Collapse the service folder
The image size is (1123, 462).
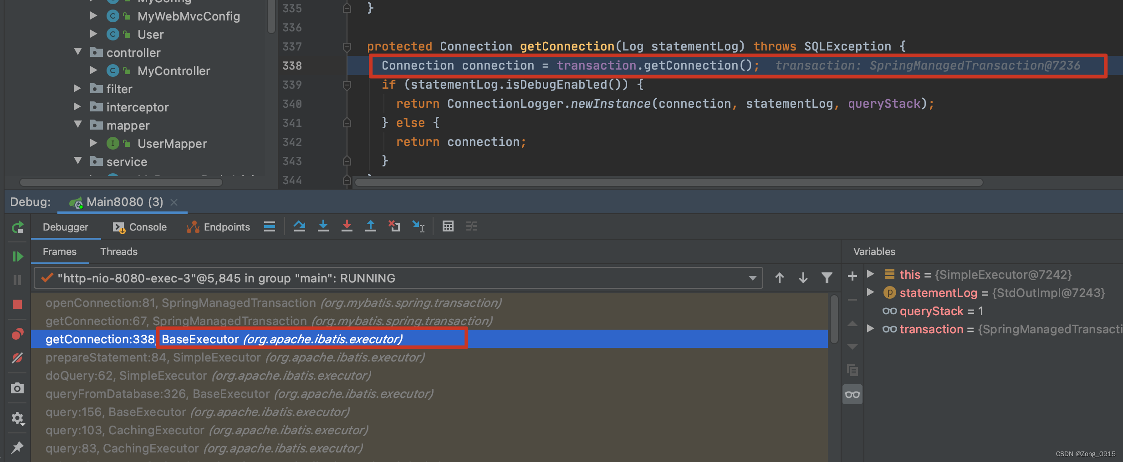click(78, 161)
